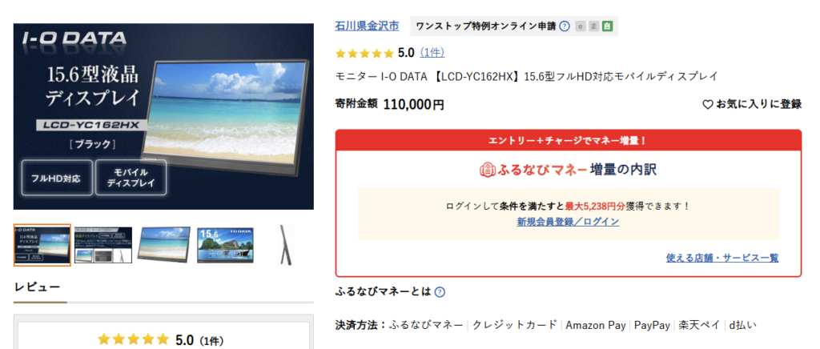The height and width of the screenshot is (349, 820).
Task: Select the fifth thumbnail with the monitor side view
Action: [286, 245]
